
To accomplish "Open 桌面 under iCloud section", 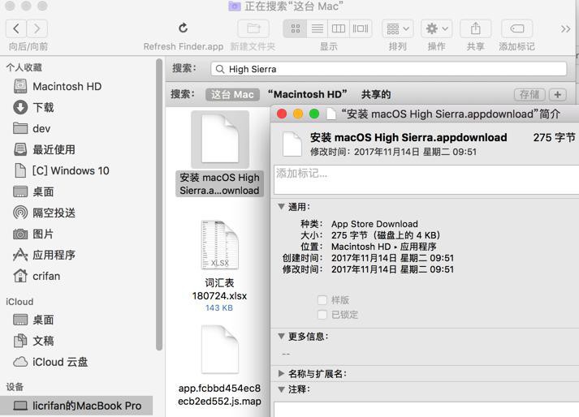I will (x=33, y=320).
